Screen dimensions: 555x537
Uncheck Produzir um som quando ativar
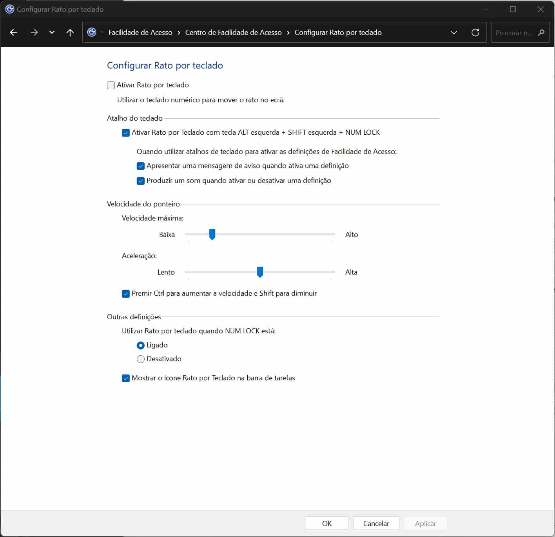(141, 181)
